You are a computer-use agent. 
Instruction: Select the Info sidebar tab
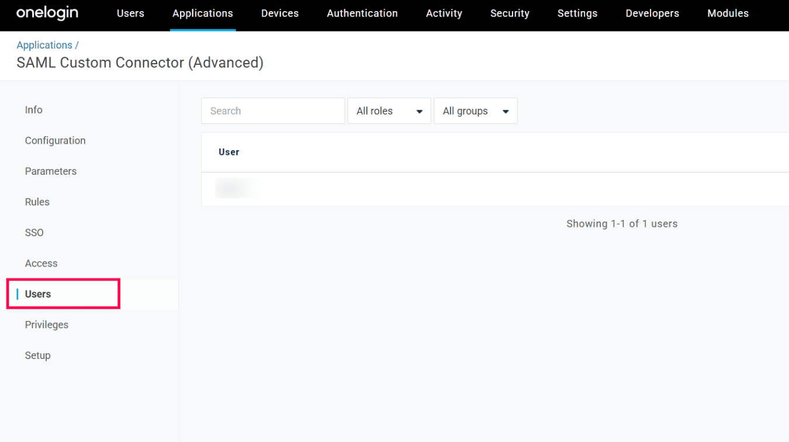click(34, 110)
